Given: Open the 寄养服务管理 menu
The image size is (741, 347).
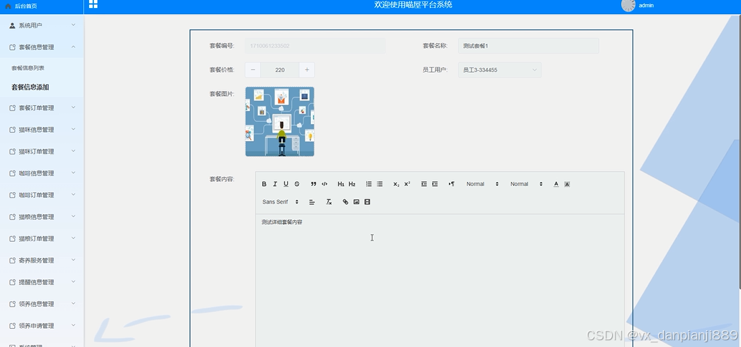Looking at the screenshot, I should (42, 260).
